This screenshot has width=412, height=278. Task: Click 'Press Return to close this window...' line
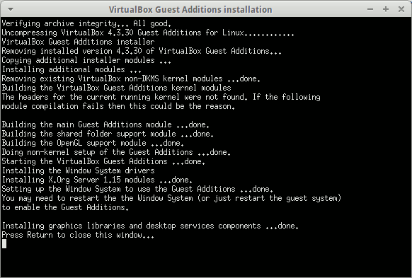pyautogui.click(x=78, y=235)
